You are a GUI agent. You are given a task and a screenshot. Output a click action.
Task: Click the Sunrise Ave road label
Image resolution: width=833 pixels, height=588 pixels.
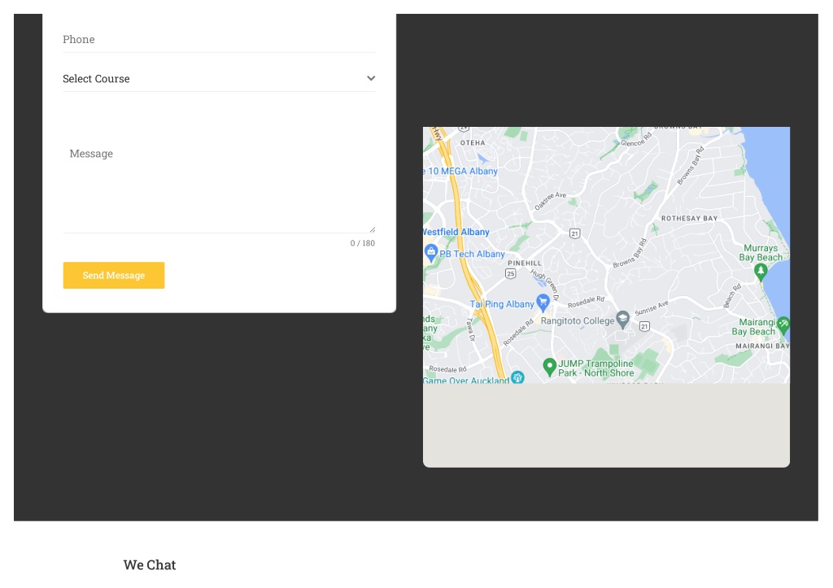click(x=652, y=308)
